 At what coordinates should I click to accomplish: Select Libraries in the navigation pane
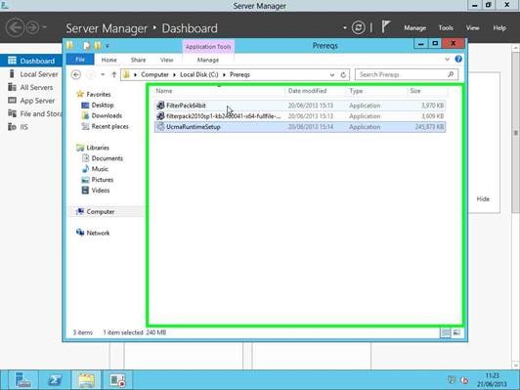[x=98, y=148]
